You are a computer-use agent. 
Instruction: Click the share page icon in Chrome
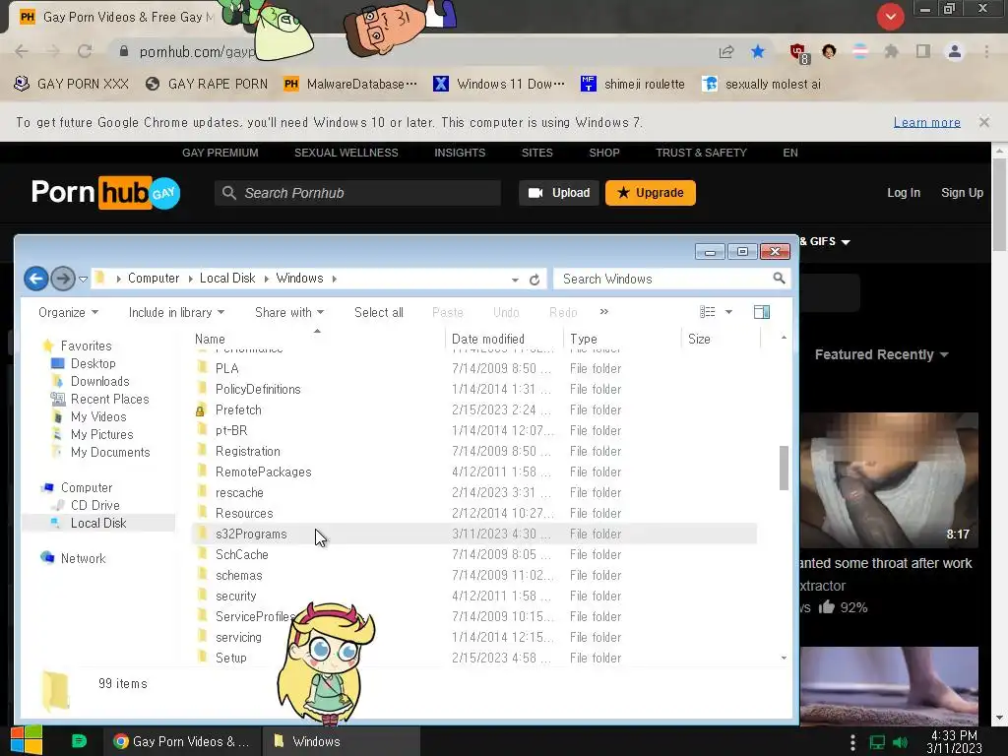pos(726,51)
